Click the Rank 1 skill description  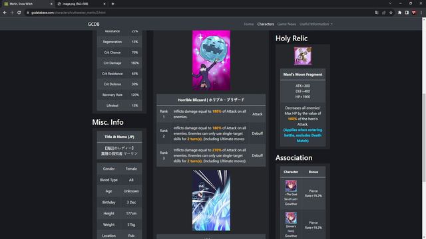(x=210, y=114)
